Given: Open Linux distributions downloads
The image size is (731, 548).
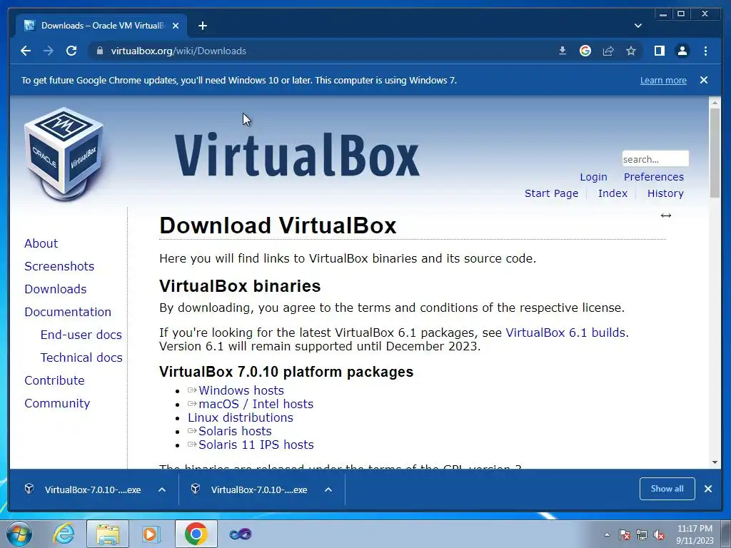Looking at the screenshot, I should point(241,417).
